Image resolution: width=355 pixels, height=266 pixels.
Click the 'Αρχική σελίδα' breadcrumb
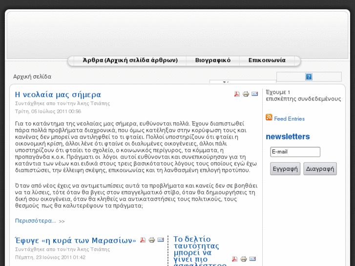point(32,77)
